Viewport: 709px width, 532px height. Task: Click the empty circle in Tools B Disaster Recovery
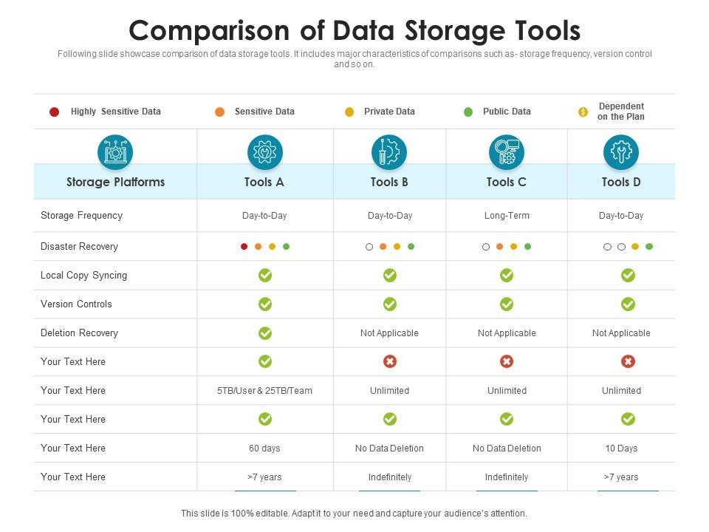point(369,247)
